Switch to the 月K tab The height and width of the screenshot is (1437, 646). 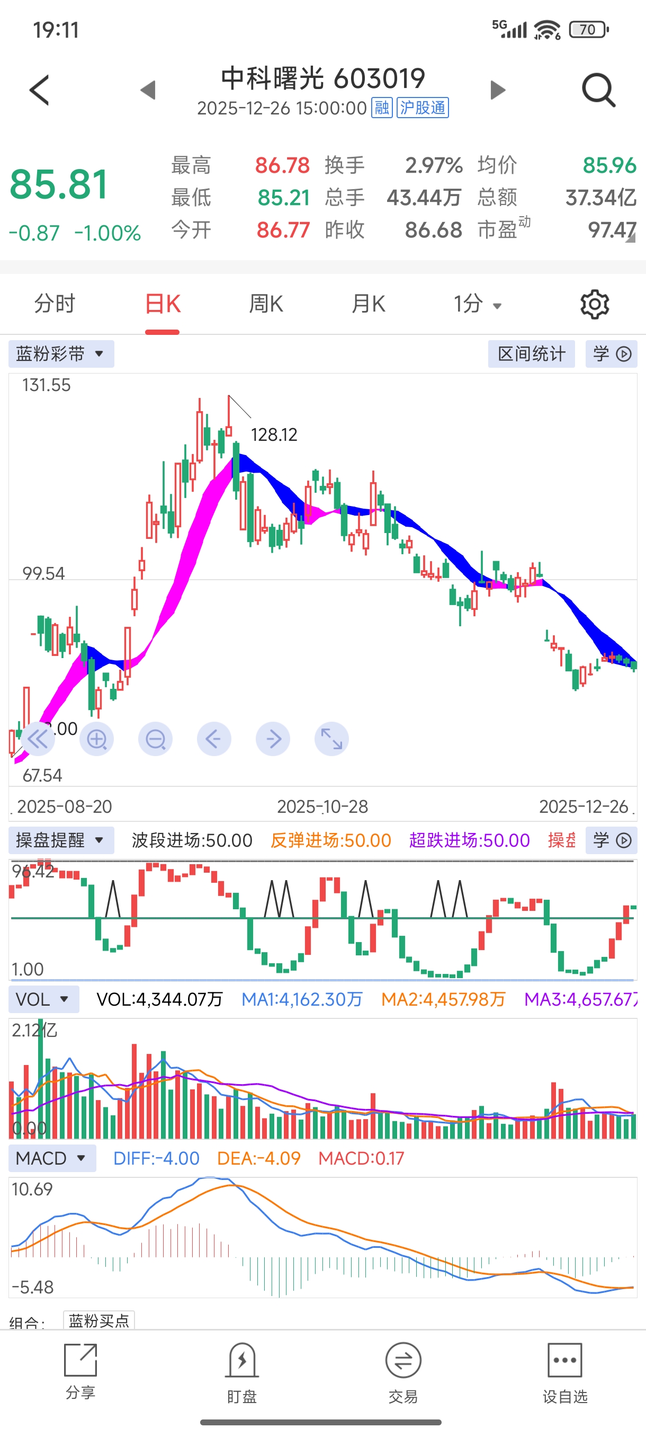pos(369,305)
